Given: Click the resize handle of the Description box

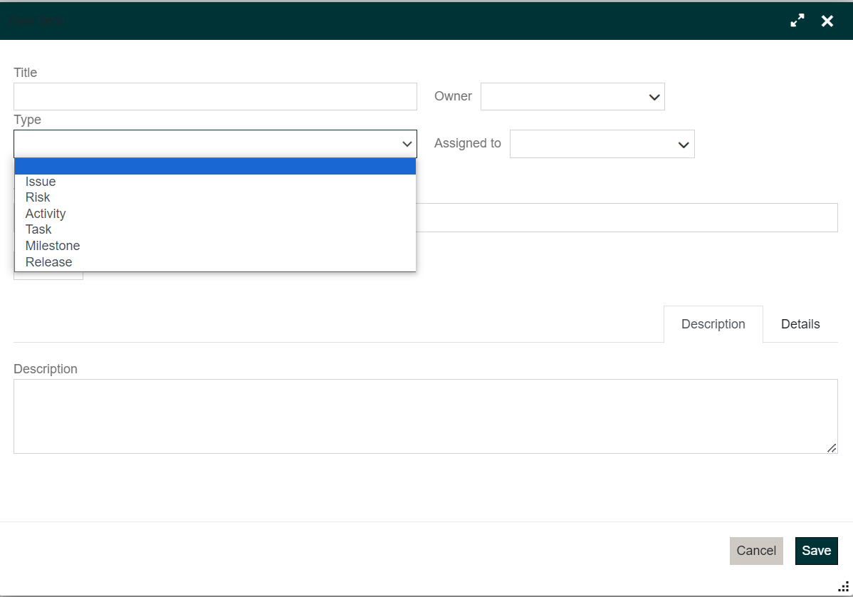Looking at the screenshot, I should pos(831,448).
